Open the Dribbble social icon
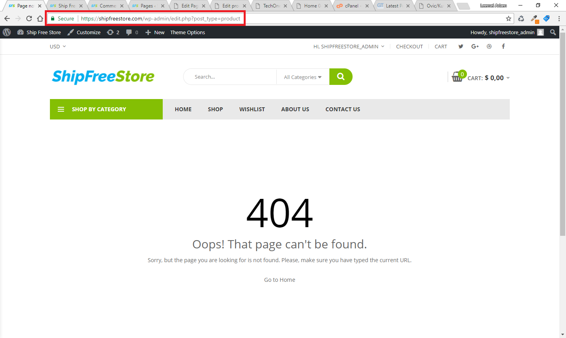The width and height of the screenshot is (566, 338). pyautogui.click(x=489, y=46)
